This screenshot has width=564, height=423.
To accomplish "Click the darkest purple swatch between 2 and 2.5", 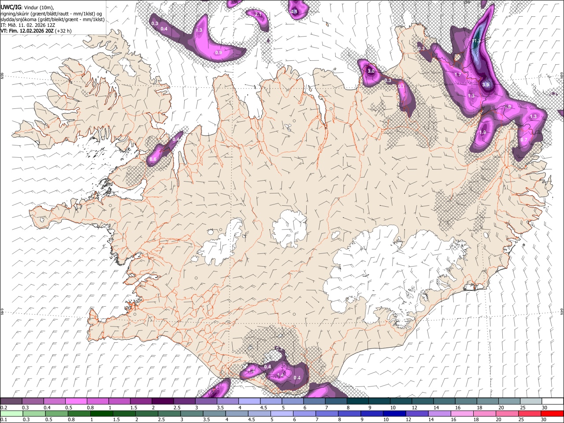I will coord(163,401).
